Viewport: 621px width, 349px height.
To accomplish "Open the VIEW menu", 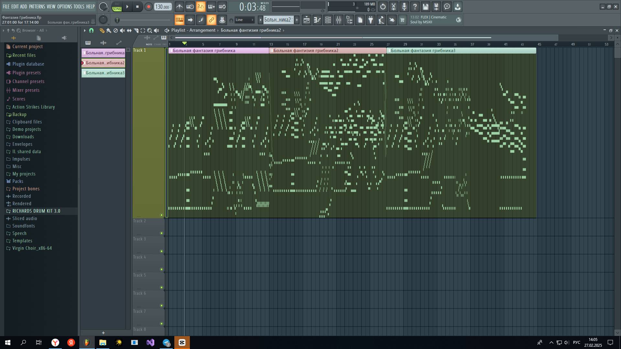I will pos(51,6).
